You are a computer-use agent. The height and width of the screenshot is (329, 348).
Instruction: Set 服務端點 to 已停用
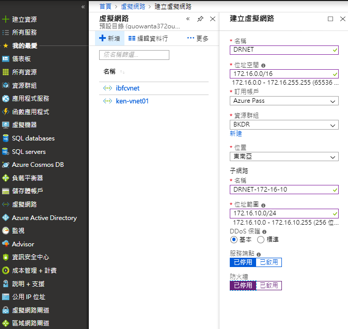click(x=243, y=262)
